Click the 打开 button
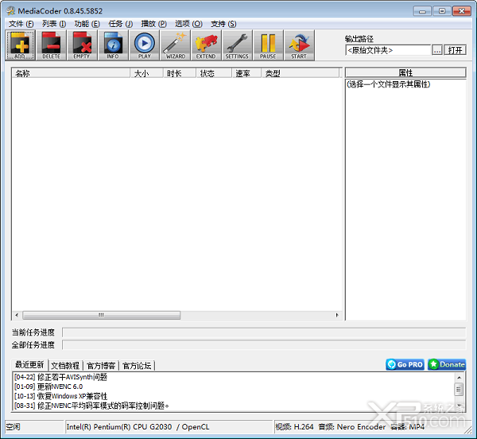 click(x=455, y=50)
